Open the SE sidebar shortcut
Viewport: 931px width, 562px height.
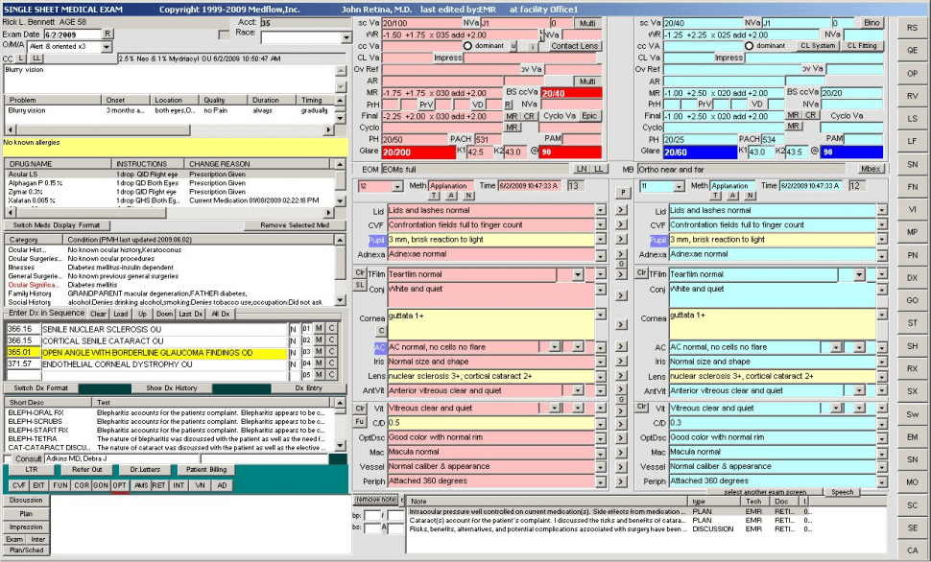coord(913,527)
